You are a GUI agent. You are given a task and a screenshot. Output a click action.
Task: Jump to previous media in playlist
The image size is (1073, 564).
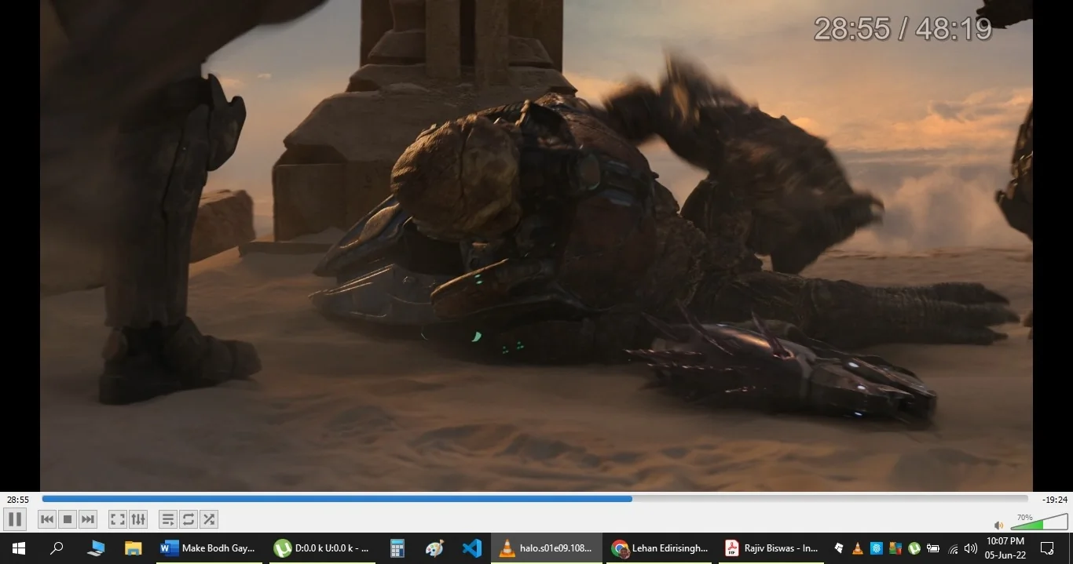pos(47,519)
